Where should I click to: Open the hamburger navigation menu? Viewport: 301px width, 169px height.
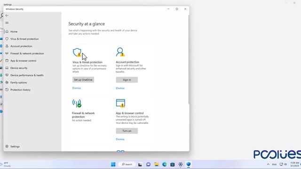coord(7,23)
